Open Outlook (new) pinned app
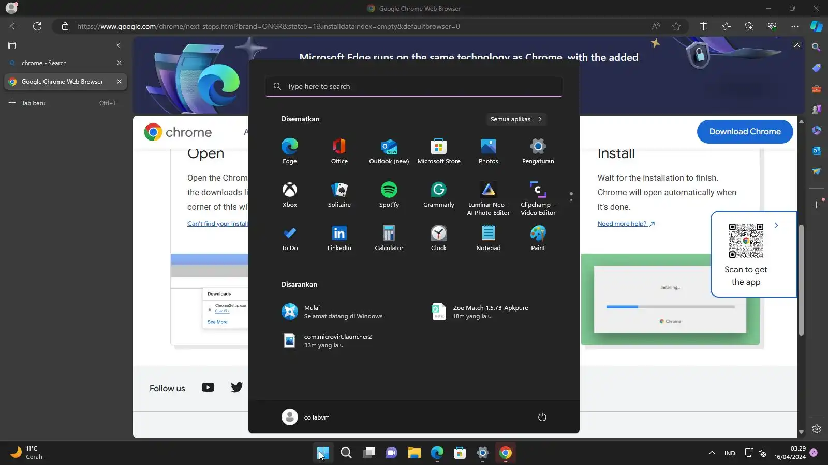This screenshot has width=828, height=465. (x=389, y=151)
